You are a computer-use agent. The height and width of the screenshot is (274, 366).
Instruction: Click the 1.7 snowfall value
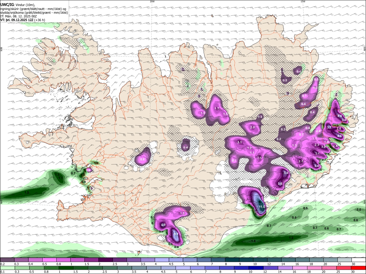[217, 109]
